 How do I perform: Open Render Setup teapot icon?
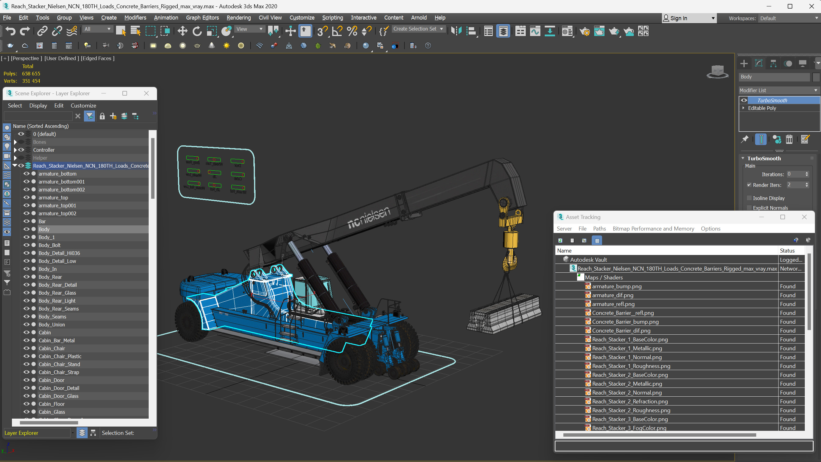(584, 31)
